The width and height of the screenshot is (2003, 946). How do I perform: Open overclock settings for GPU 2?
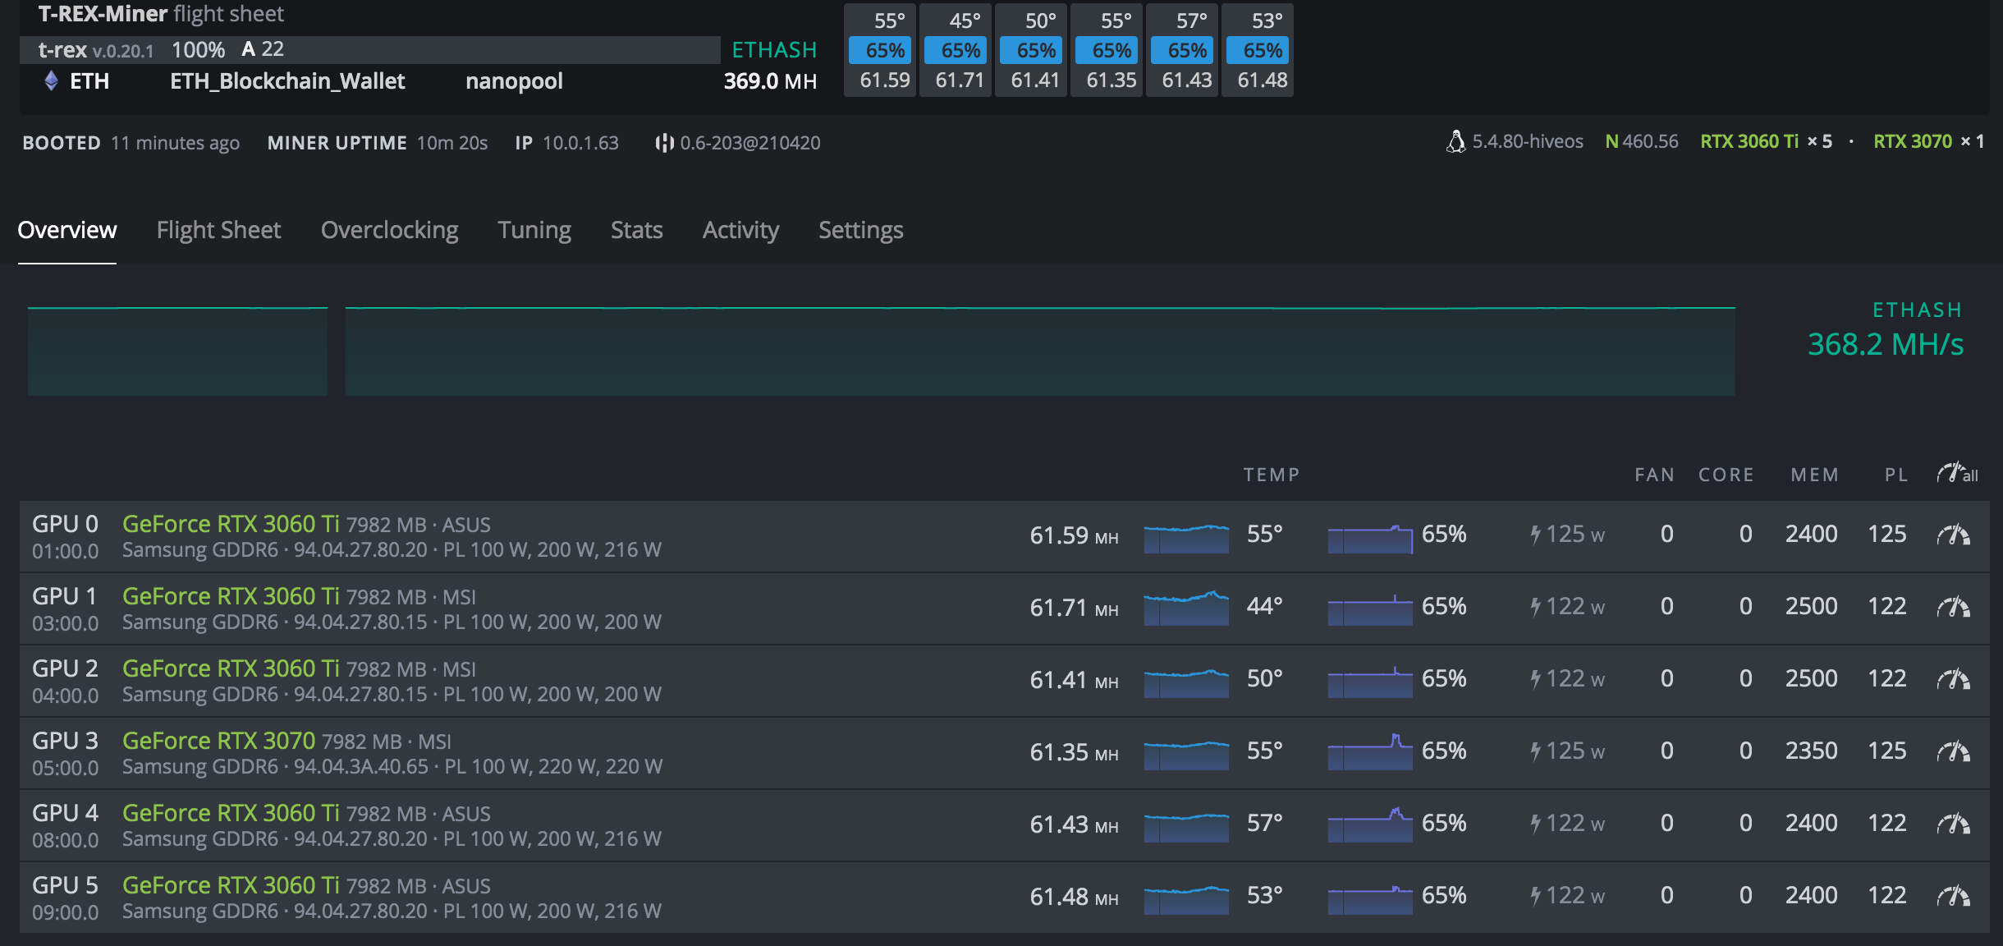coord(1953,680)
